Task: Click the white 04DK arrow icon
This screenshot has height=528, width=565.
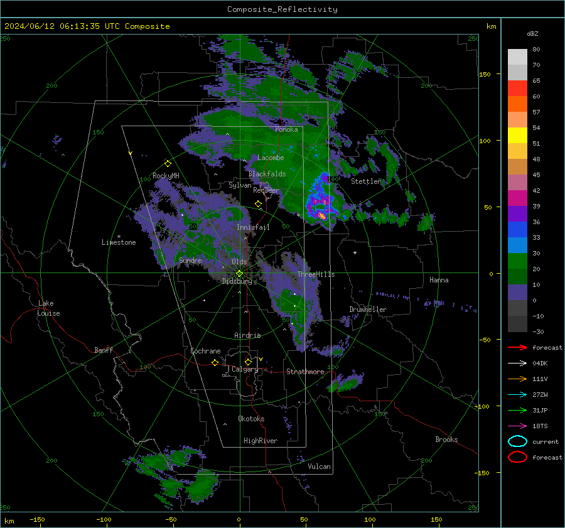Action: [517, 363]
